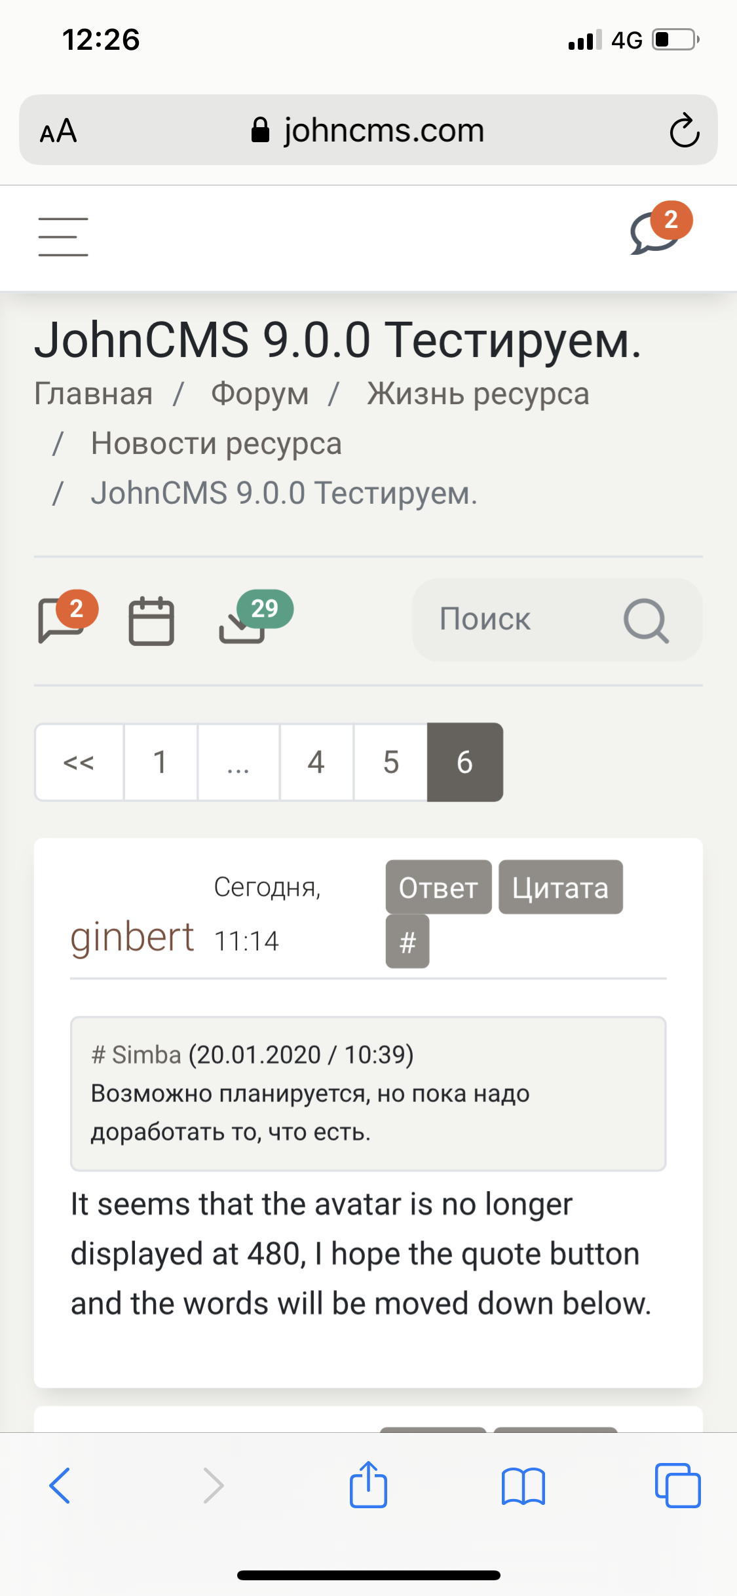Open the ginbert user profile link
This screenshot has height=1596, width=737.
pos(132,937)
